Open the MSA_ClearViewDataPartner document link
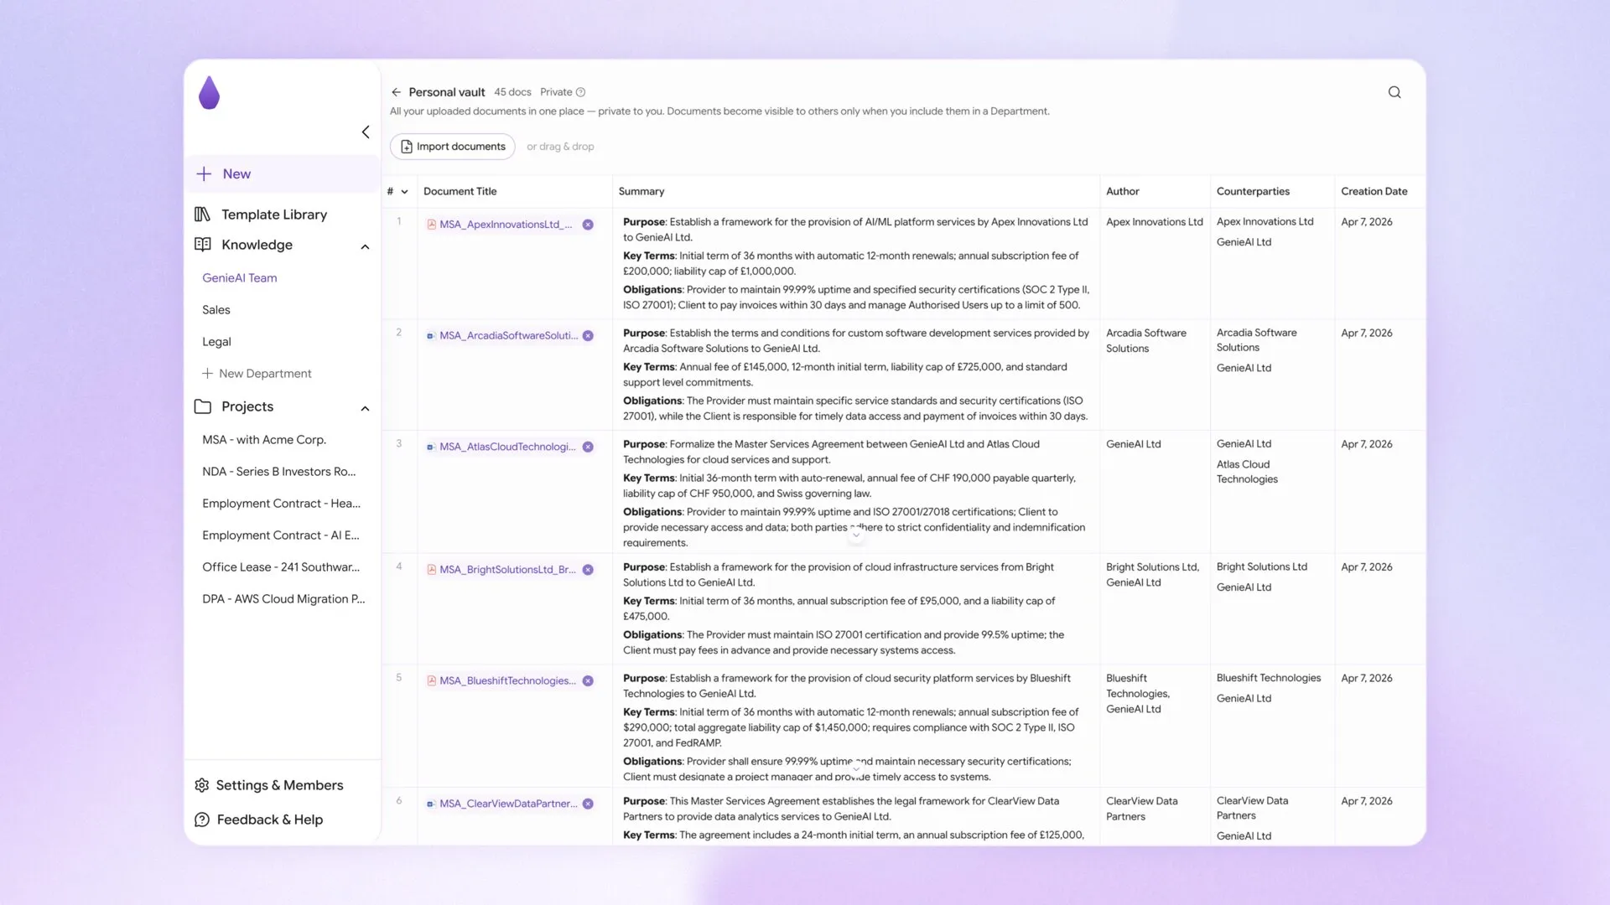The image size is (1610, 905). point(508,804)
